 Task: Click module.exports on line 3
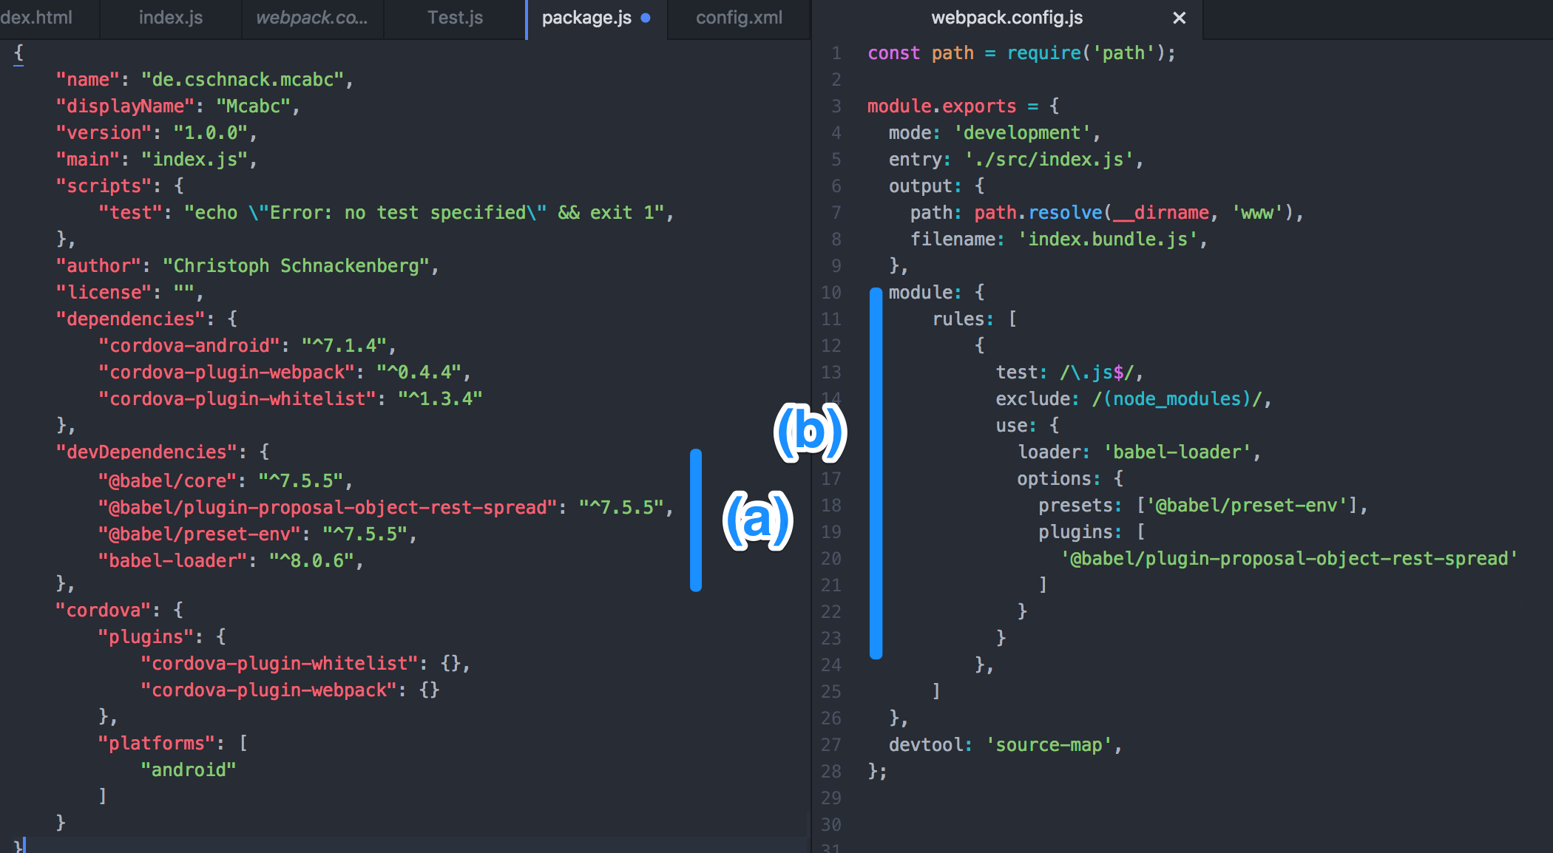(x=942, y=106)
